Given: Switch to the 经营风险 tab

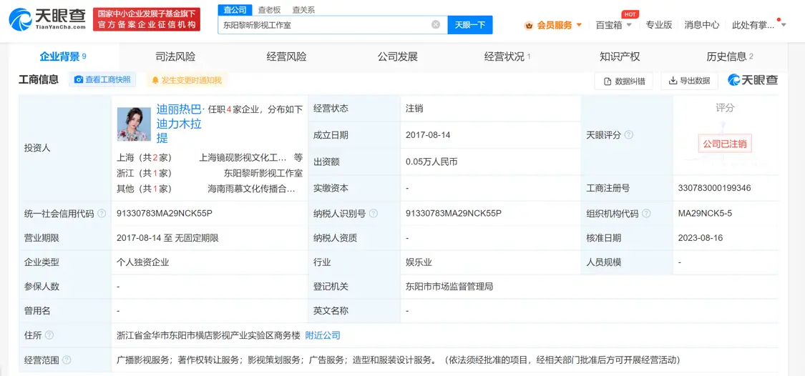Looking at the screenshot, I should pyautogui.click(x=286, y=56).
